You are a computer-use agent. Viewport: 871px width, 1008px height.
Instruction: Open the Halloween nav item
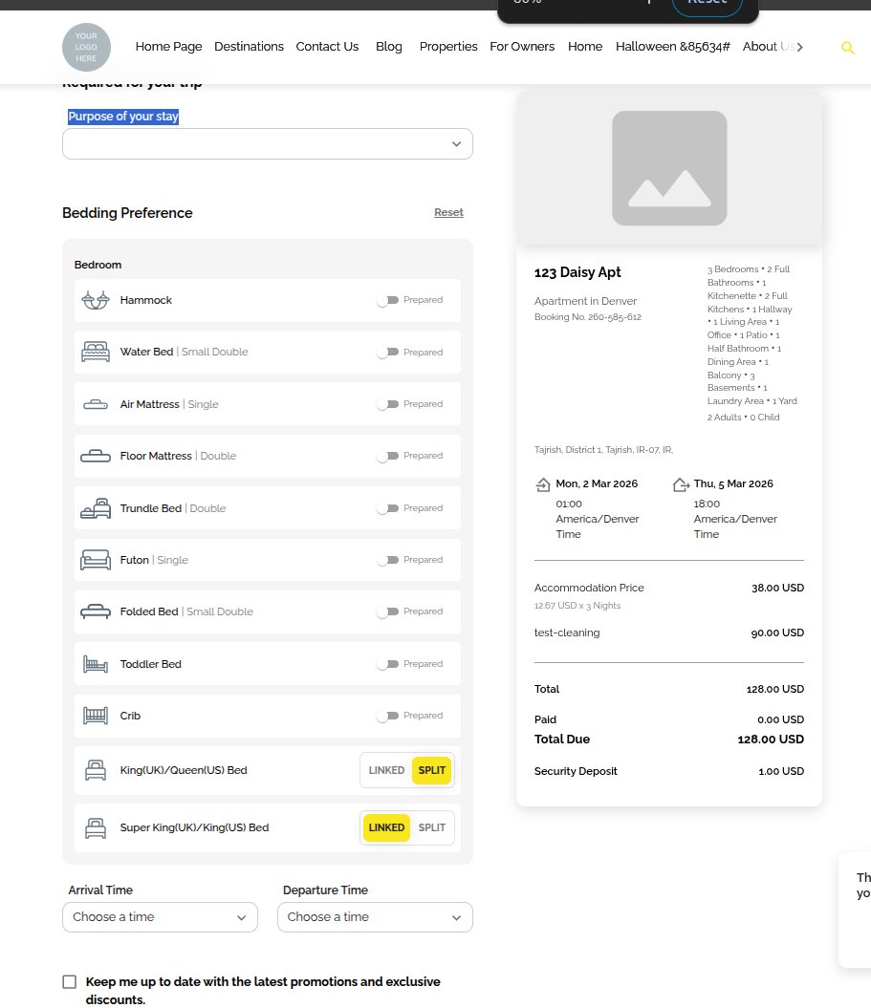(673, 47)
